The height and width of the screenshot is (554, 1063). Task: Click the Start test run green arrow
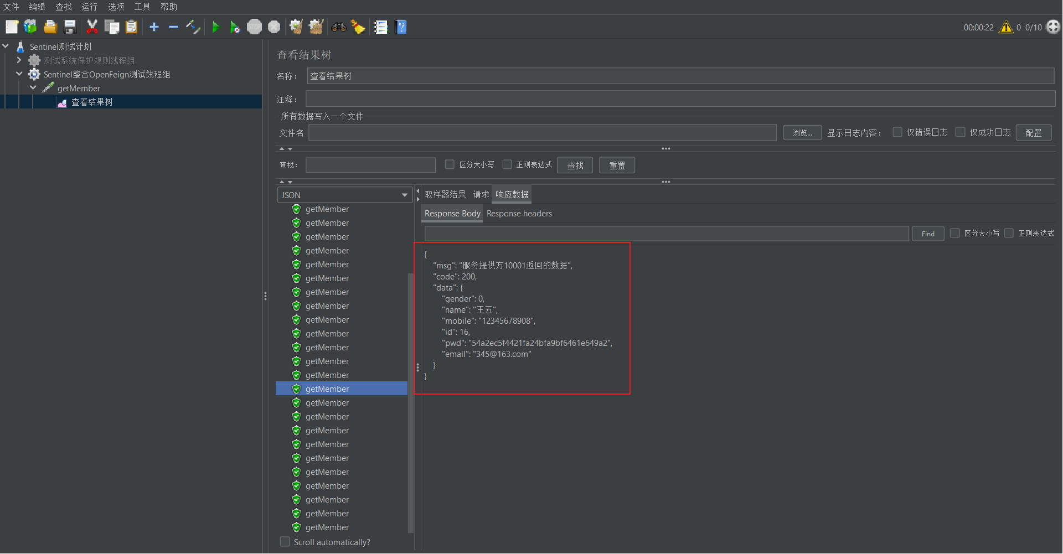[x=215, y=27]
